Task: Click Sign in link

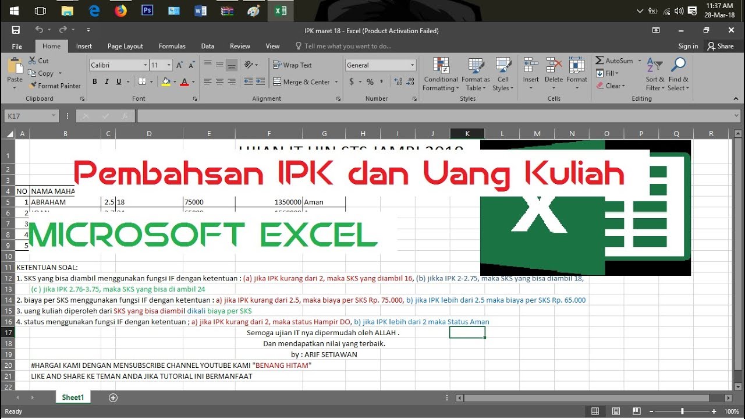Action: pyautogui.click(x=688, y=46)
